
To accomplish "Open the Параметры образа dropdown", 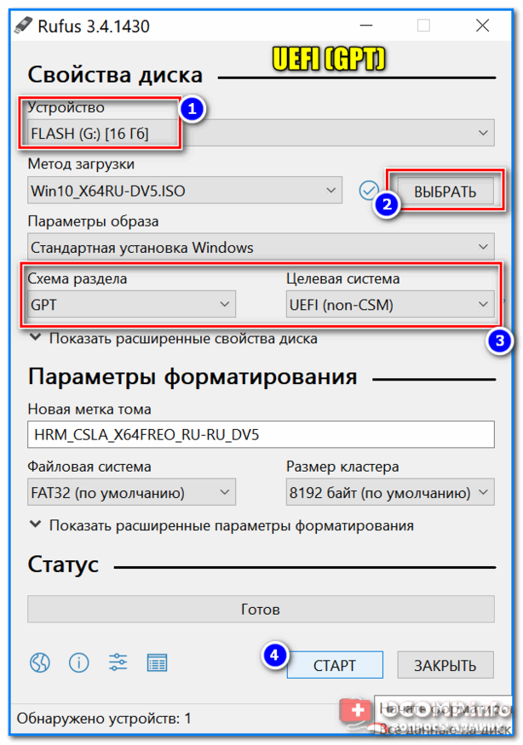I will click(261, 247).
